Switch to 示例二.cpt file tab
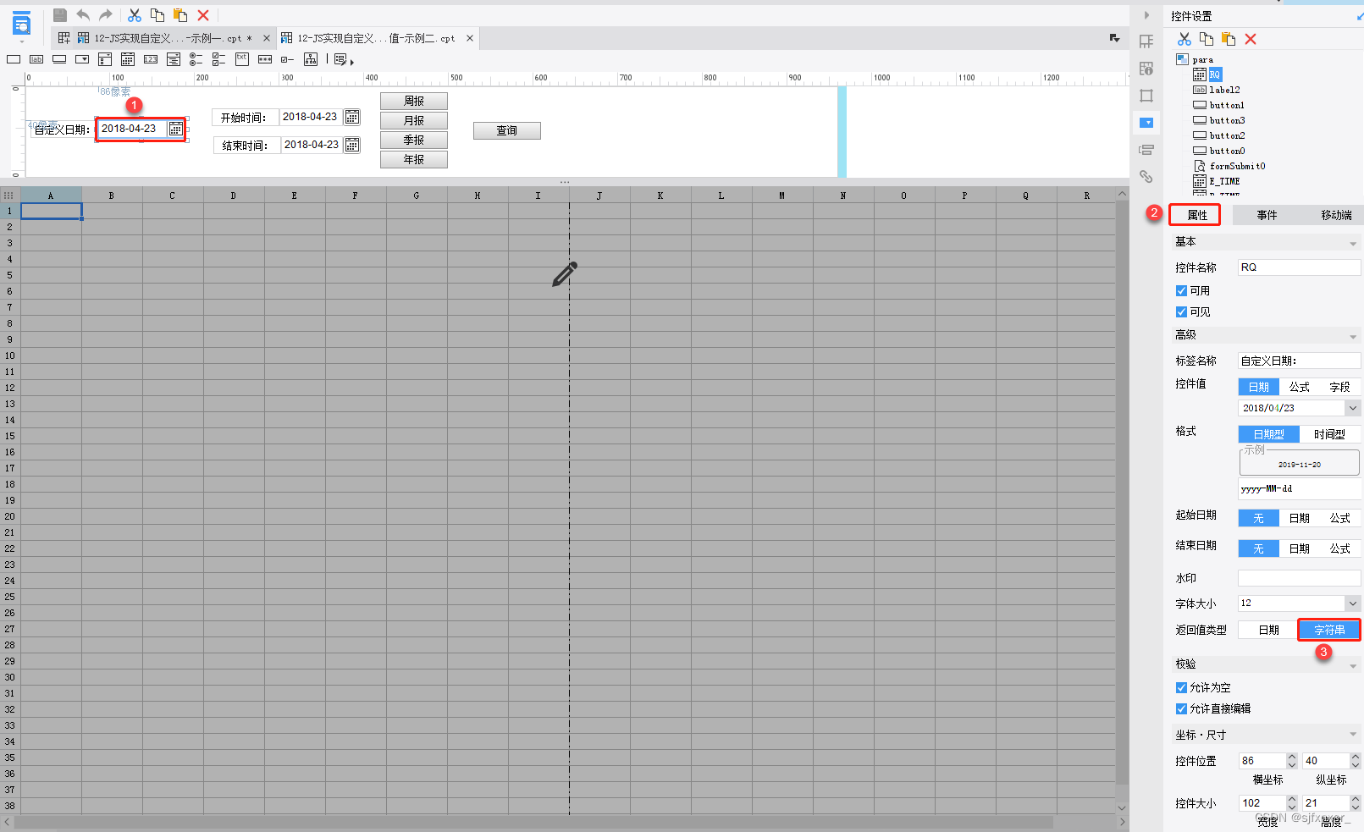Image resolution: width=1364 pixels, height=832 pixels. click(378, 38)
